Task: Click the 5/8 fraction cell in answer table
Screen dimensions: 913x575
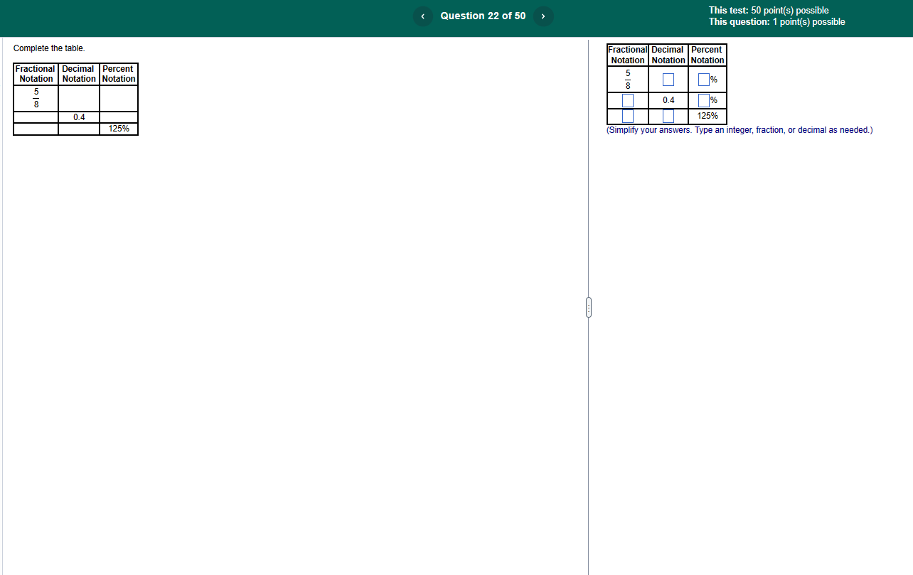Action: (x=627, y=79)
